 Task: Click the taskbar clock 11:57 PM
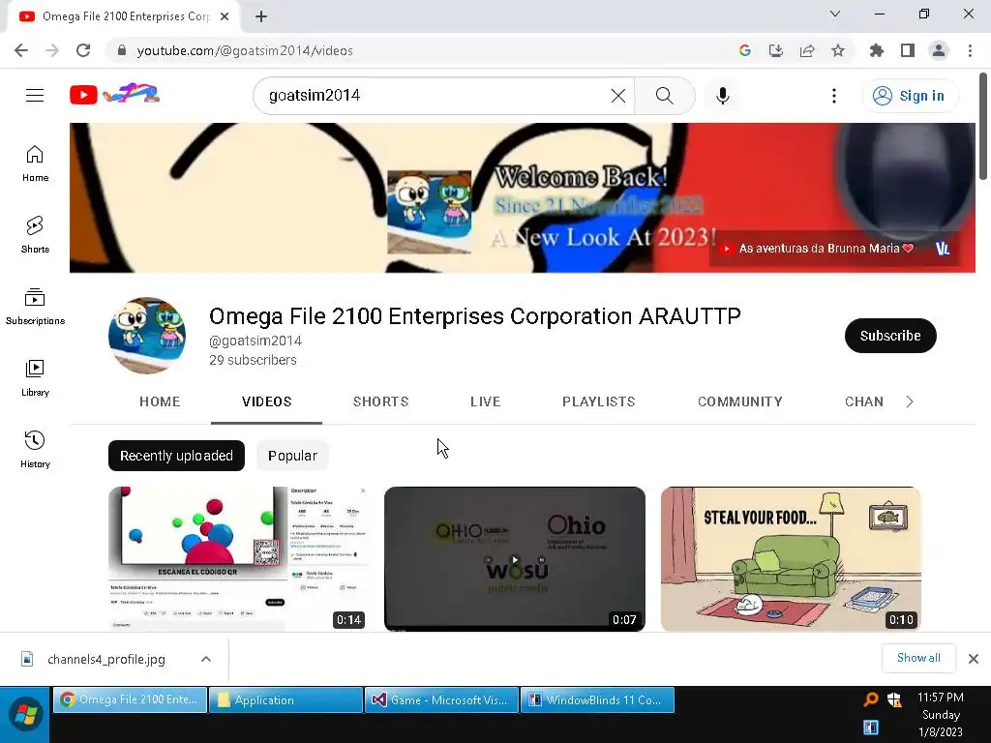click(941, 698)
